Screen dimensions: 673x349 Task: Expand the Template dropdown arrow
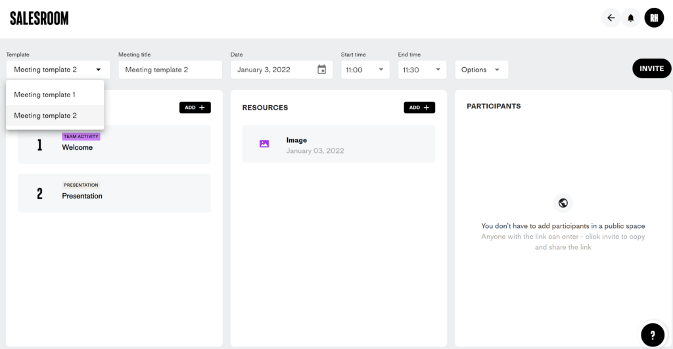98,70
